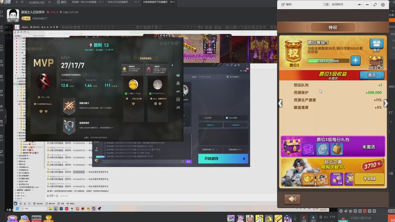Image resolution: width=395 pixels, height=222 pixels.
Task: Click the browser refresh icon
Action: point(22,2)
